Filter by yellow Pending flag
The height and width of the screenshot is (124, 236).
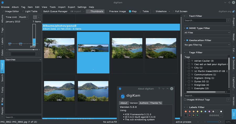click(x=194, y=115)
